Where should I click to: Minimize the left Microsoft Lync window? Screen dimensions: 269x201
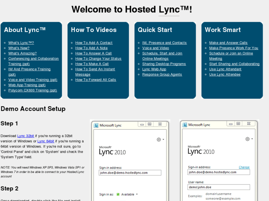coord(142,124)
